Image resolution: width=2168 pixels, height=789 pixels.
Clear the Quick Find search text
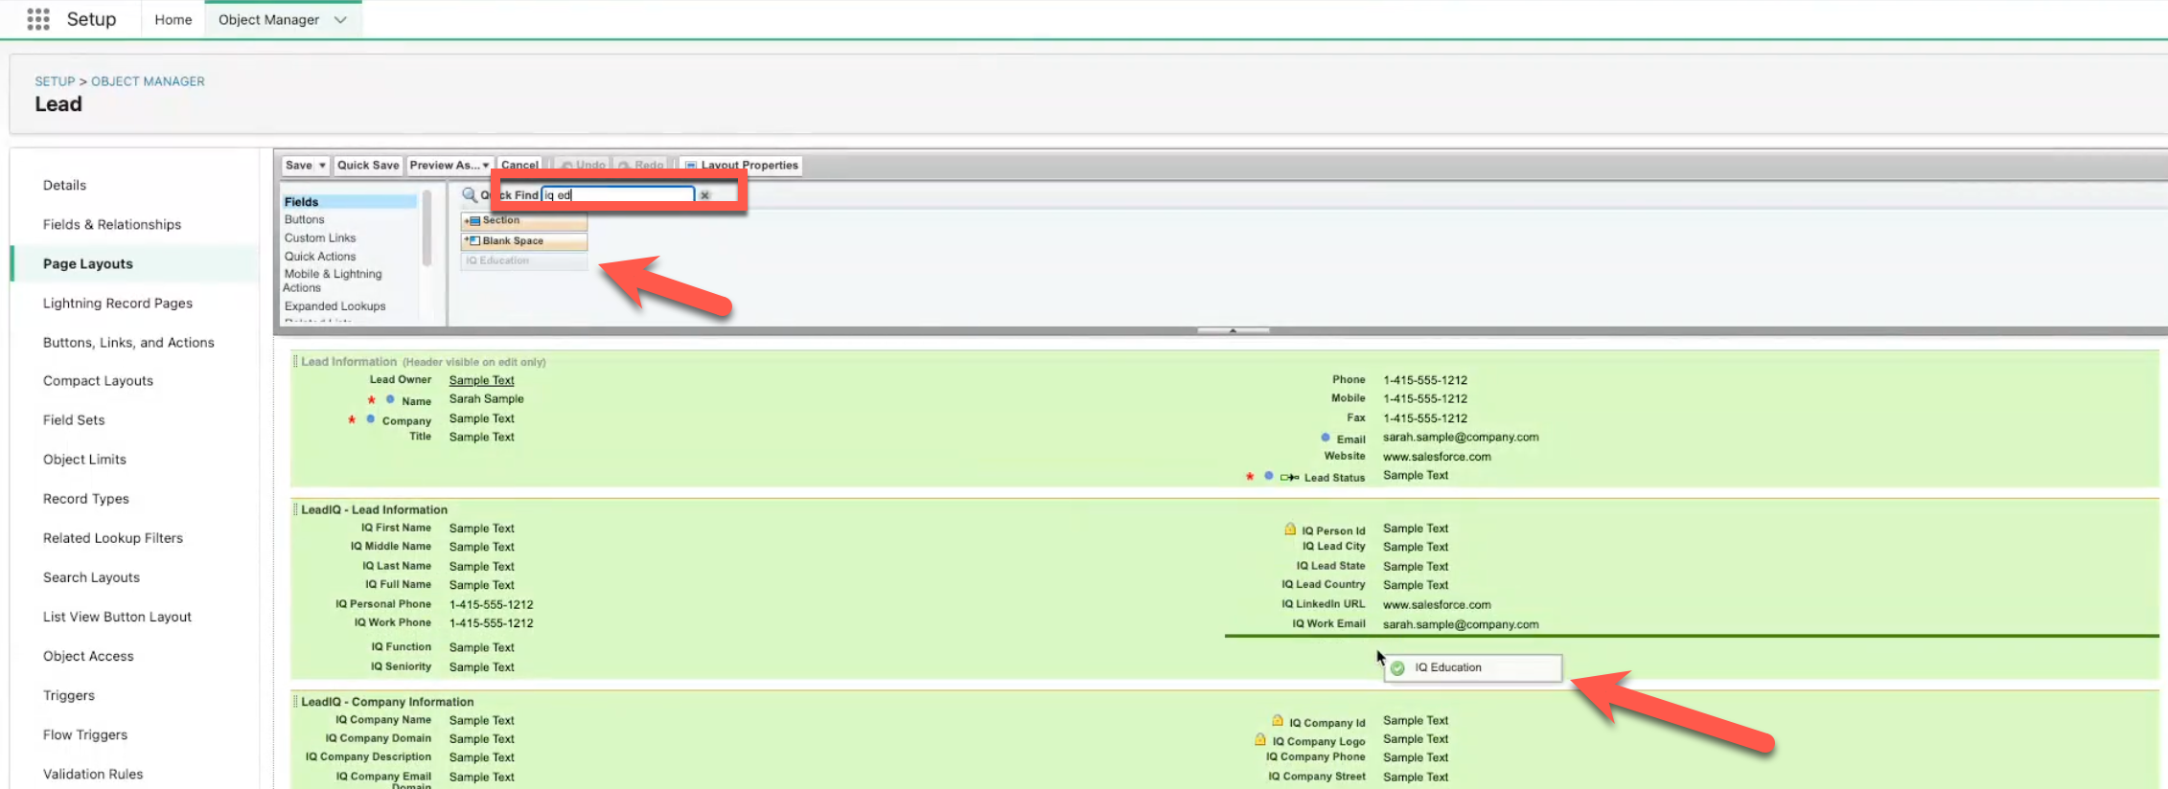point(704,195)
